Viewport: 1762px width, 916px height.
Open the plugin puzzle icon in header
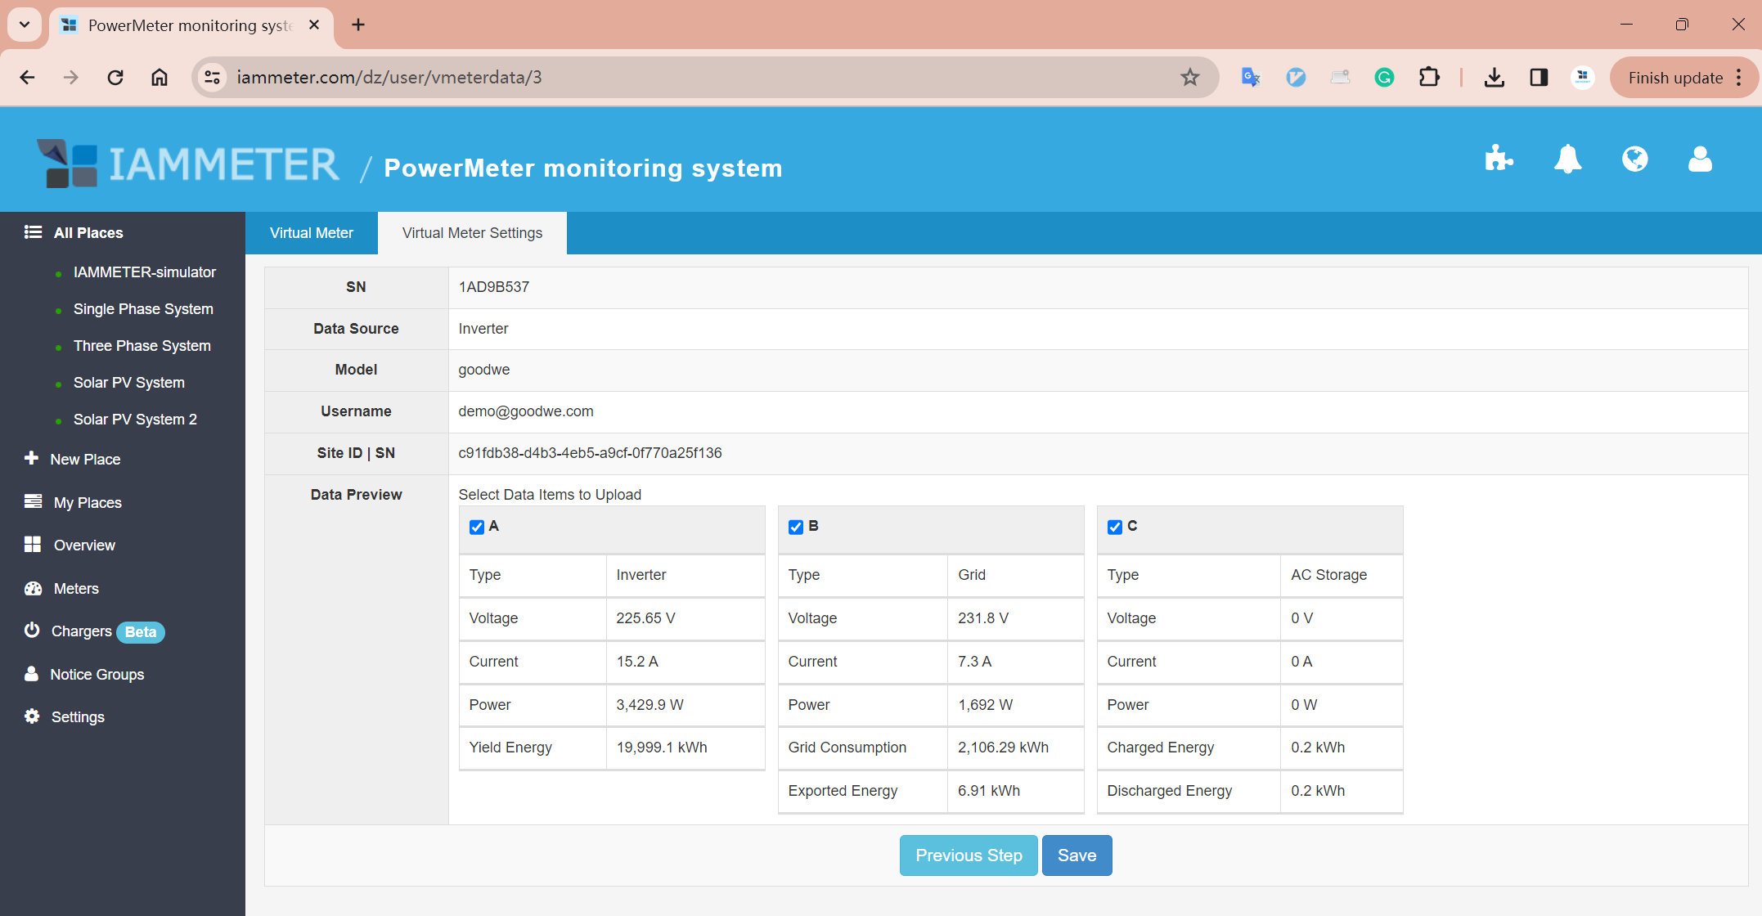pyautogui.click(x=1499, y=159)
